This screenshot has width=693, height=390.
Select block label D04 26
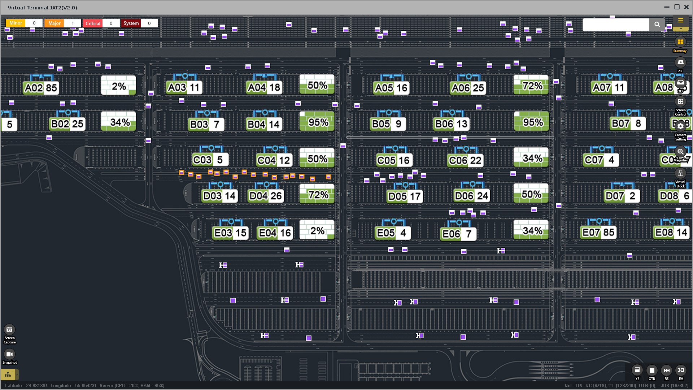(x=266, y=196)
